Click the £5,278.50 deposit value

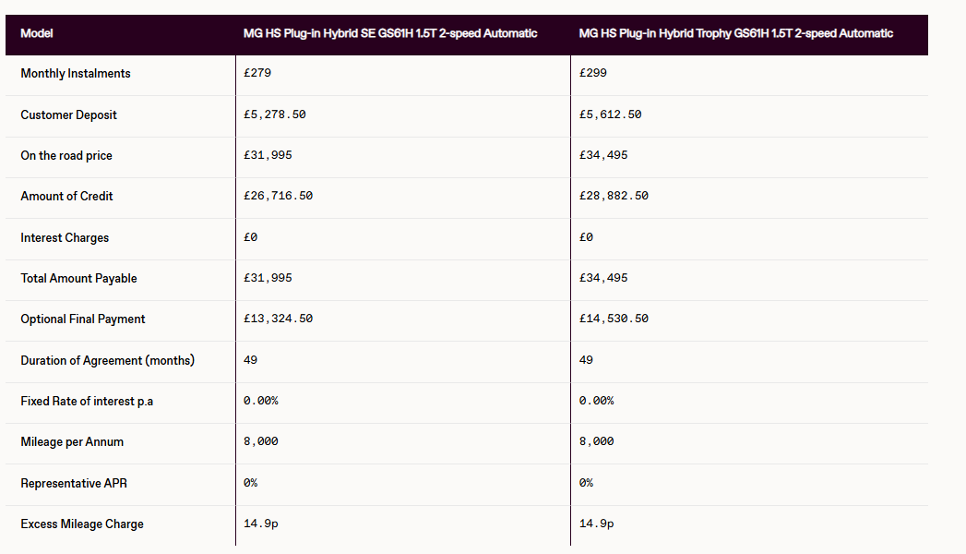click(x=275, y=114)
